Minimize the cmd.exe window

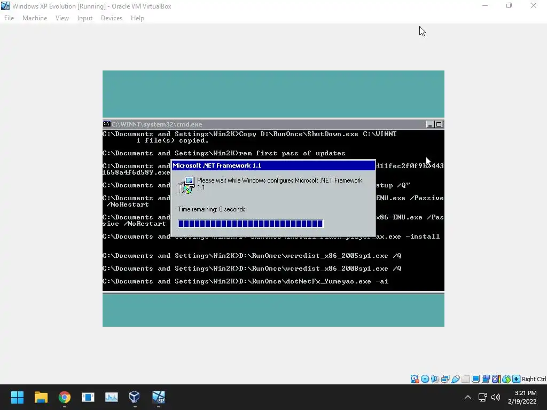[430, 124]
